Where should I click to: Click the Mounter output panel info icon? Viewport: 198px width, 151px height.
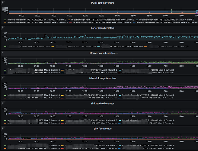coord(2,52)
